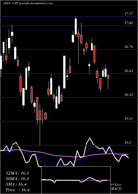Select the 16.12 price axis label
The width and height of the screenshot is (138, 194).
click(129, 95)
